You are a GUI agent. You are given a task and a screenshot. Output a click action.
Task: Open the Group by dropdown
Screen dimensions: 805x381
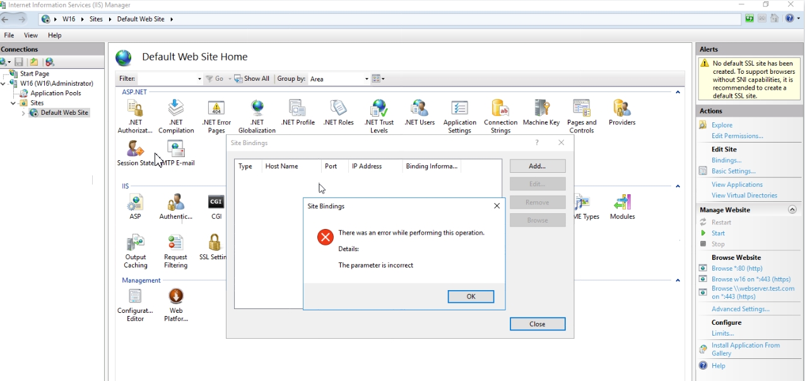tap(339, 79)
